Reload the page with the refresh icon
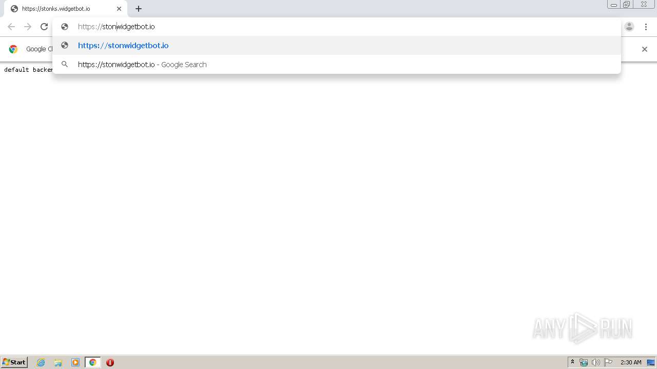This screenshot has height=369, width=657. point(44,27)
